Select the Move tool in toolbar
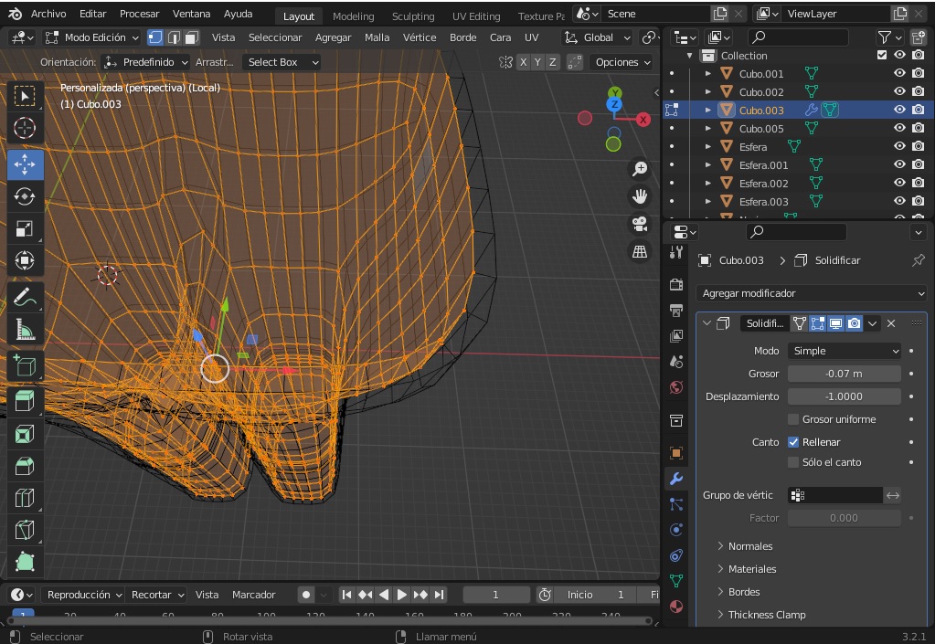The width and height of the screenshot is (935, 644). pos(25,164)
